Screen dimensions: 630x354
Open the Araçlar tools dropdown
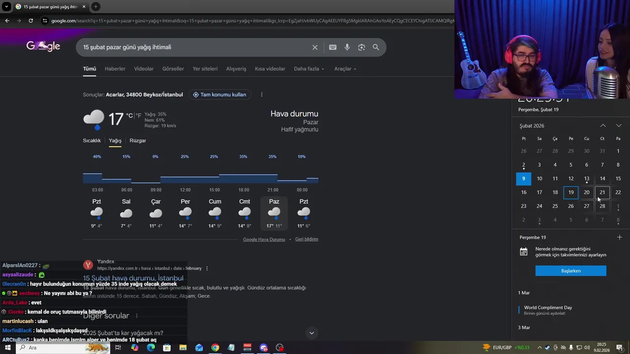tap(345, 69)
